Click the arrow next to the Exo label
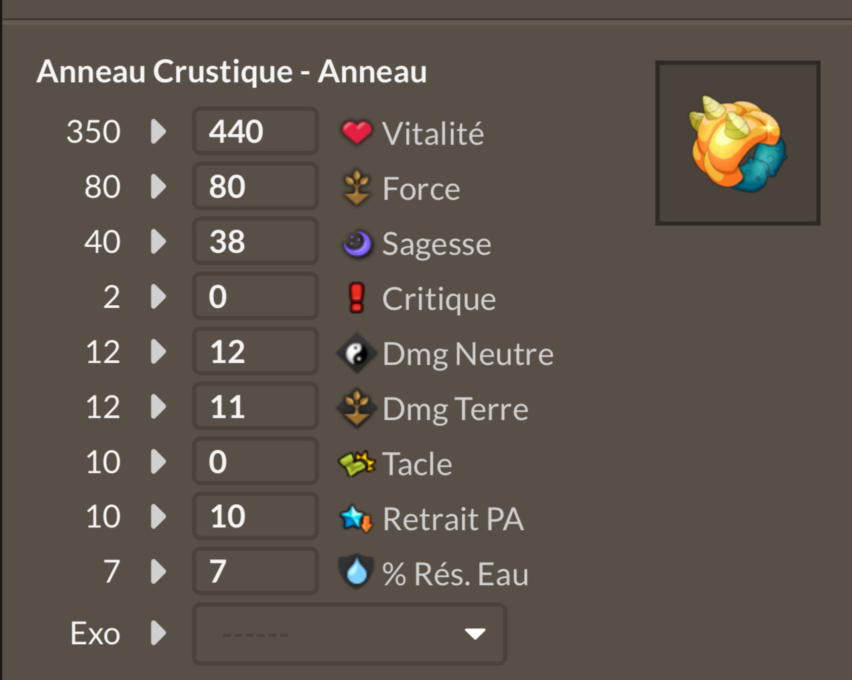The image size is (852, 680). [x=158, y=633]
